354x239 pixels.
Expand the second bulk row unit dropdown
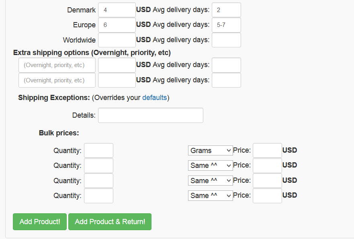click(211, 165)
